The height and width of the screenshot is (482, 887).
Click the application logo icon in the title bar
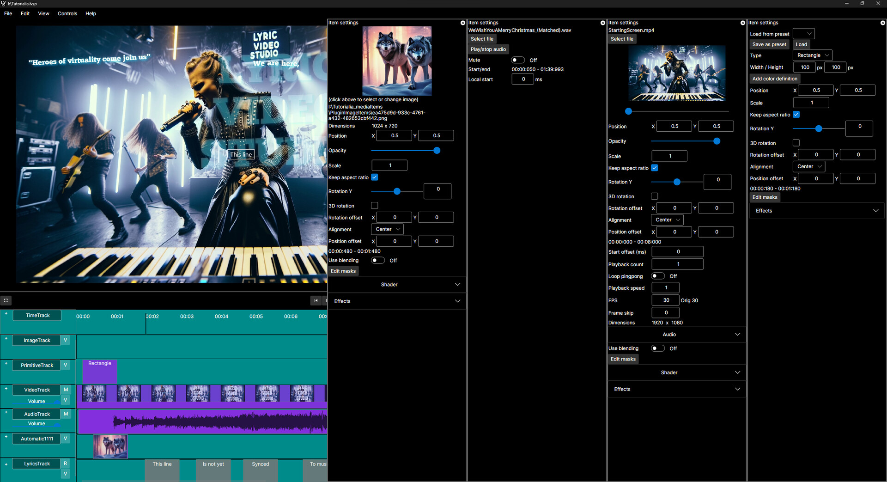click(x=4, y=3)
